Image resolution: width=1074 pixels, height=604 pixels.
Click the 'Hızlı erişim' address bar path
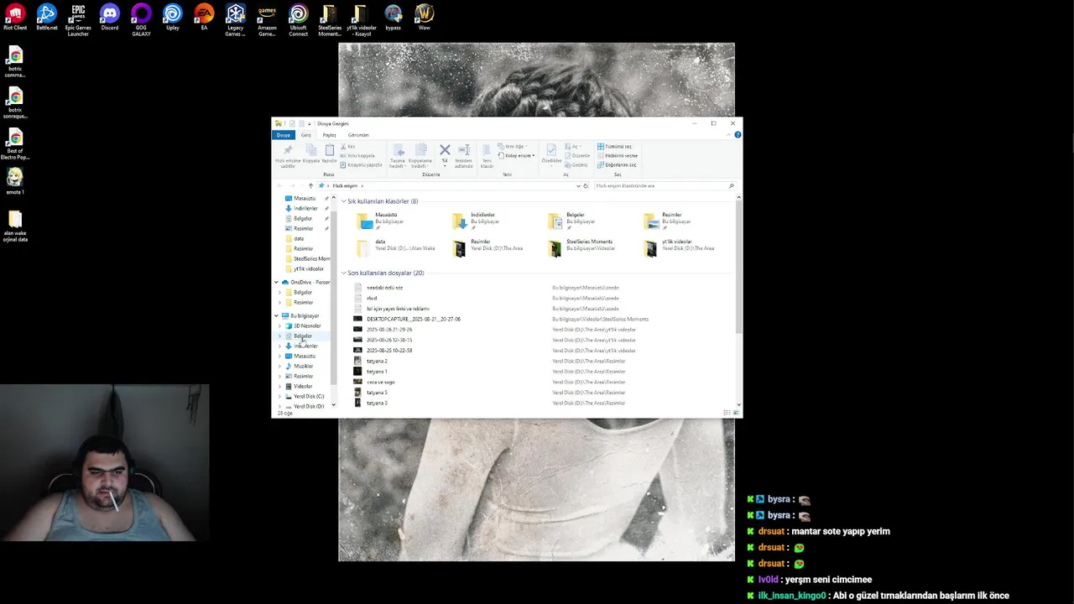coord(345,185)
